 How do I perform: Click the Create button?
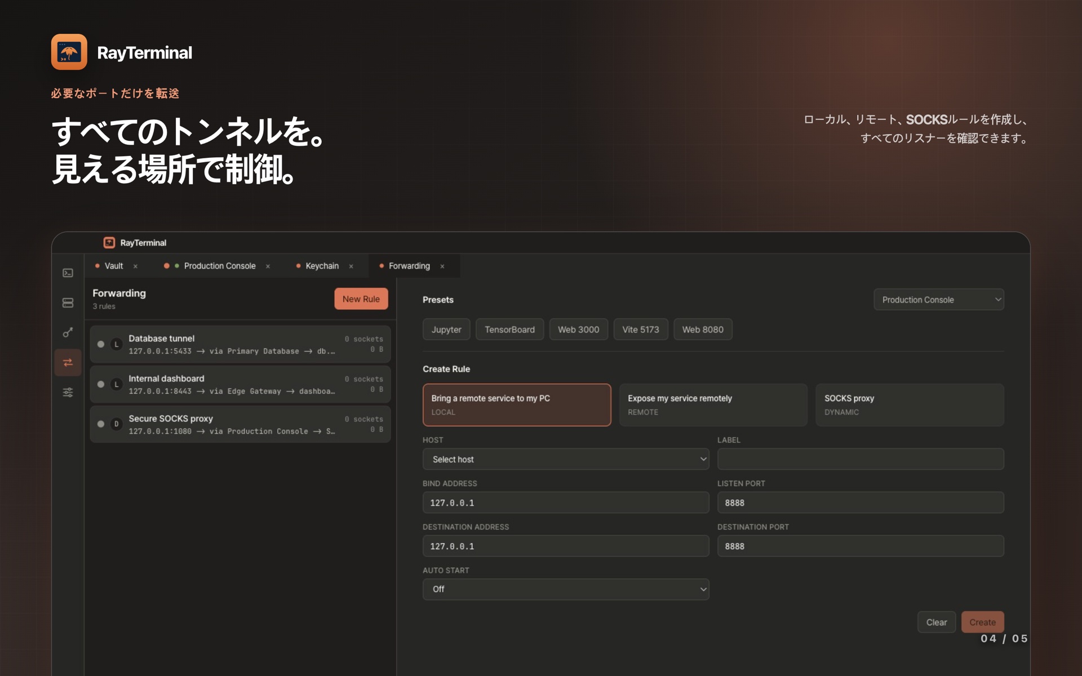click(983, 622)
